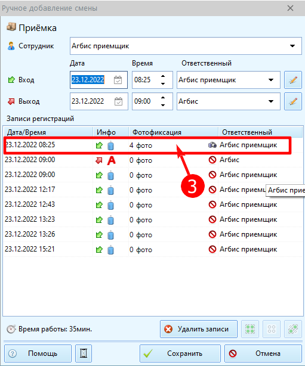Click the invert selection icon button
Screen dimensions: 305x366
tap(293, 329)
